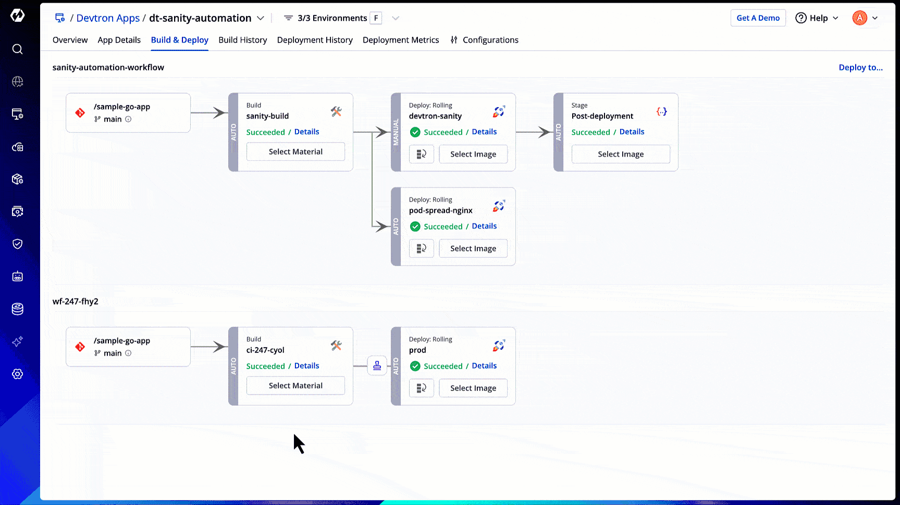The height and width of the screenshot is (505, 900).
Task: Click rollback icon on devtron-sanity deploy node
Action: [x=421, y=154]
